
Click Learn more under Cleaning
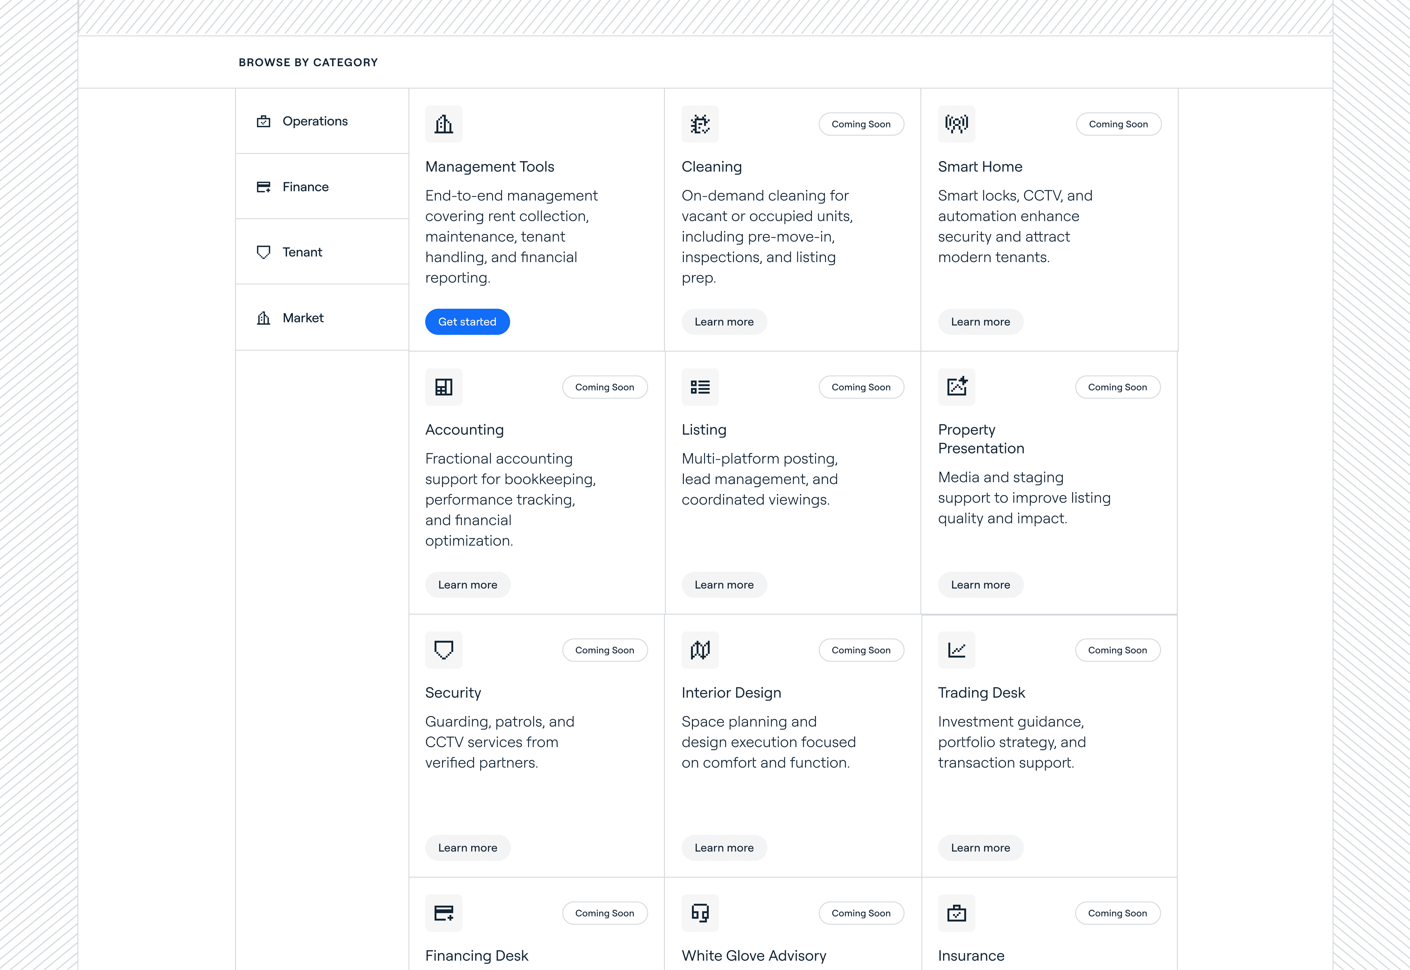(724, 321)
